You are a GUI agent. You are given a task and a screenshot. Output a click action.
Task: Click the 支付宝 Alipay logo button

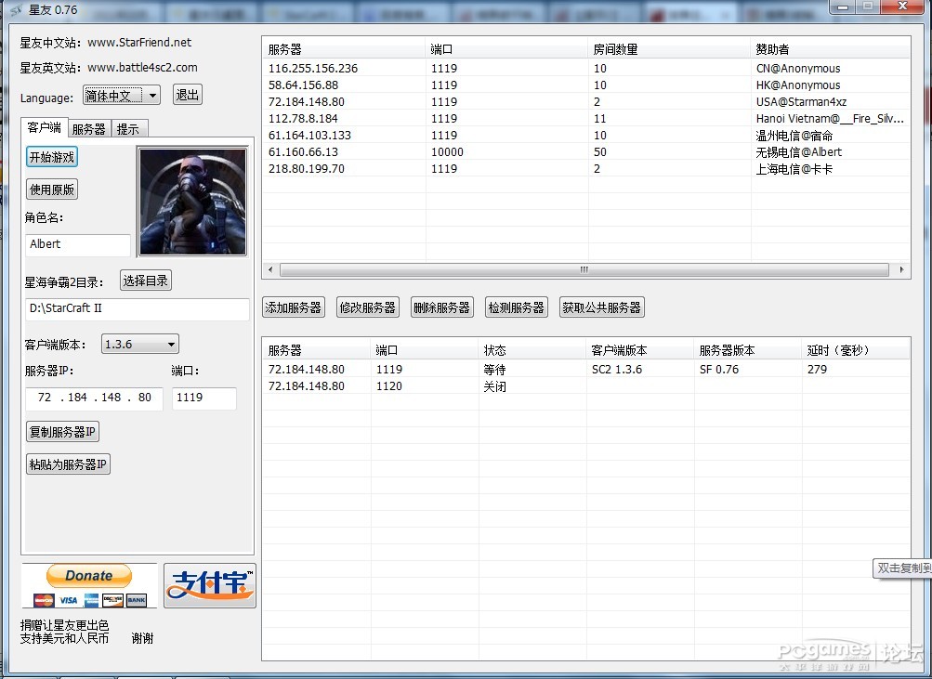click(210, 585)
